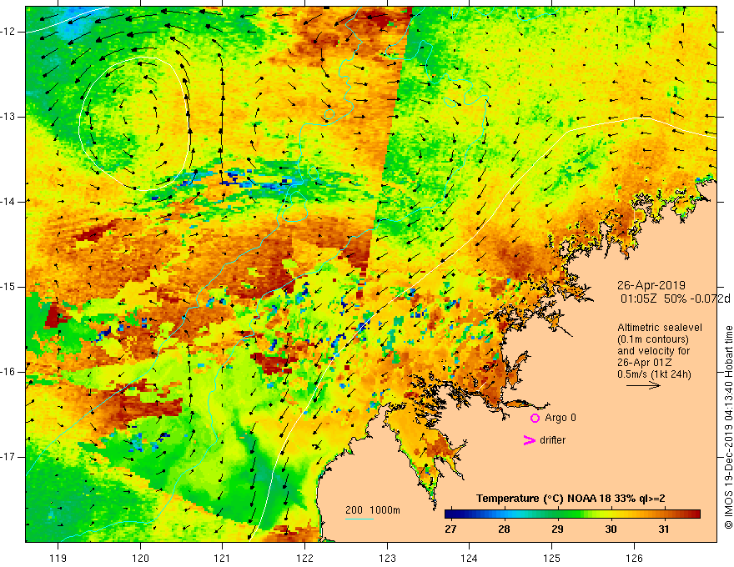
Task: Click the magenta drifter arrow legend marker
Action: (529, 440)
